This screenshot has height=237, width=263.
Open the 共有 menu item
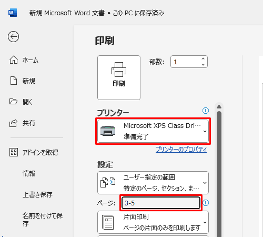click(x=22, y=123)
